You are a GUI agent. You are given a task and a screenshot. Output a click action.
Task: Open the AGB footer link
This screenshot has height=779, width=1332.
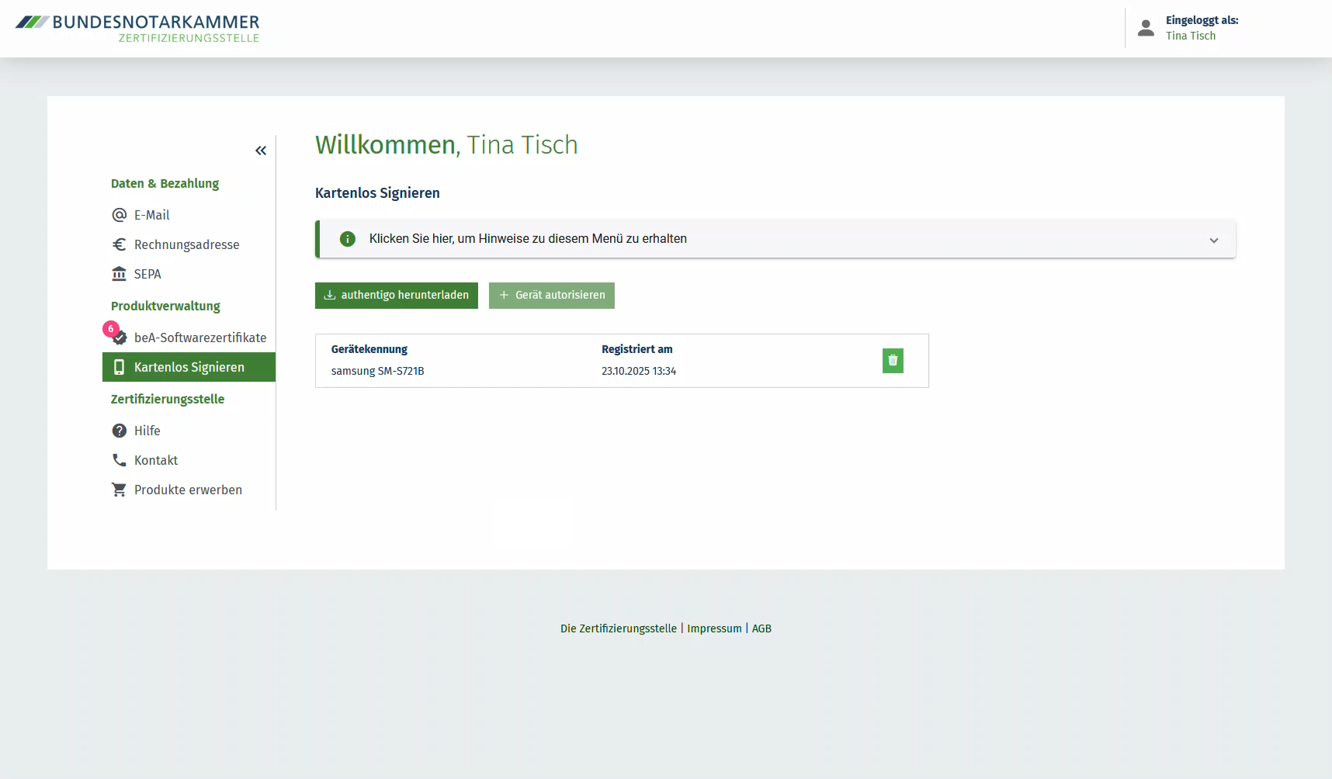[x=761, y=628]
